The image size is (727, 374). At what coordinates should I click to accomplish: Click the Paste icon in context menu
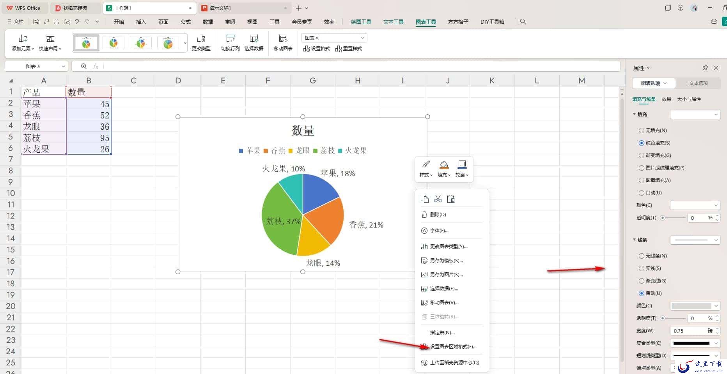pos(451,199)
